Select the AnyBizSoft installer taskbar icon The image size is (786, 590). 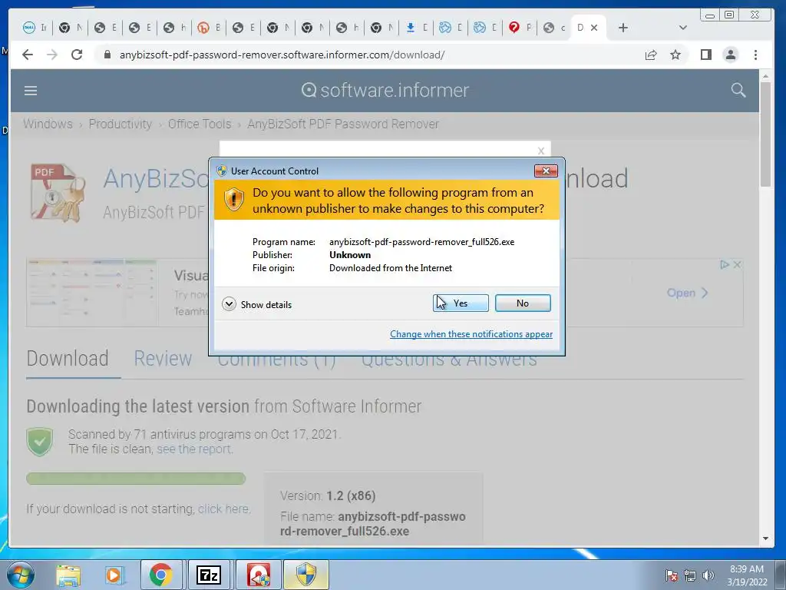tap(258, 575)
